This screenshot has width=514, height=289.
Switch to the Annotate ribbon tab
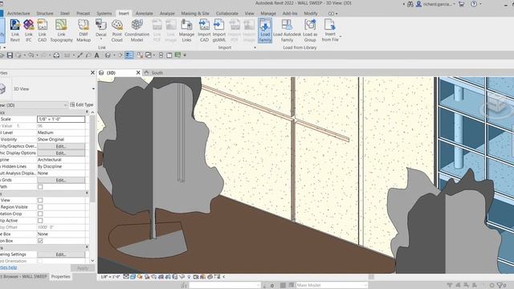pos(145,14)
